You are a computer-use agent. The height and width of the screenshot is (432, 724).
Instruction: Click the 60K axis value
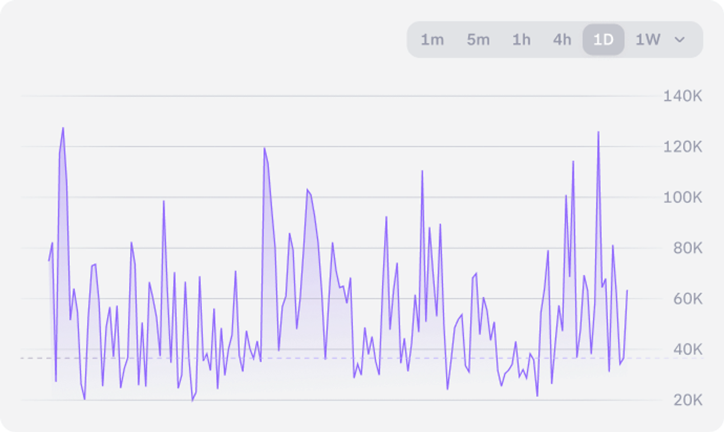687,299
